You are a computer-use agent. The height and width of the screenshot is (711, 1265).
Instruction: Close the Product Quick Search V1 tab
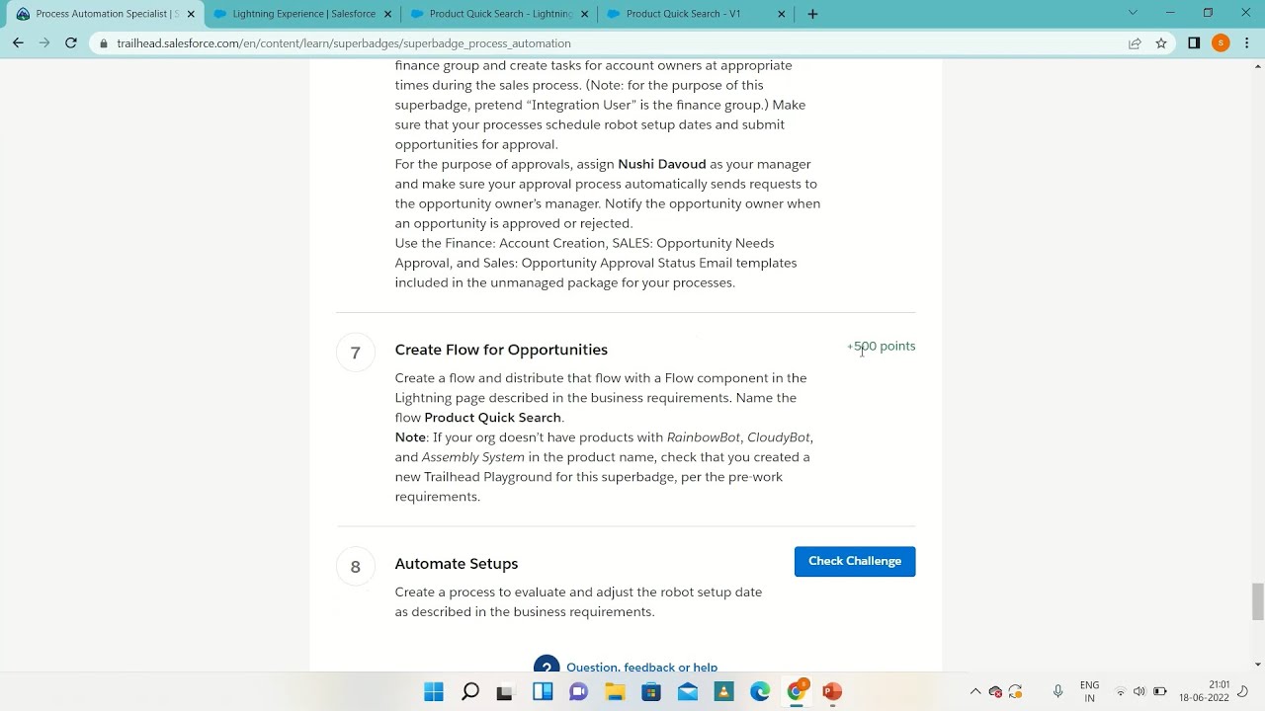coord(782,14)
